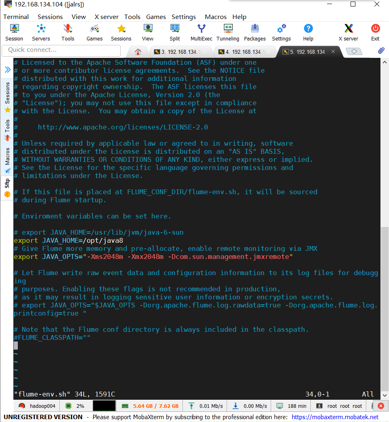This screenshot has width=389, height=422.
Task: Close tab 5 with its X
Action: [x=333, y=51]
